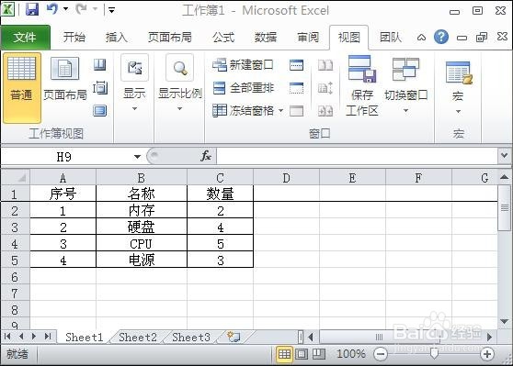Click vertical scrollbar down arrow
This screenshot has width=513, height=366.
tap(504, 321)
